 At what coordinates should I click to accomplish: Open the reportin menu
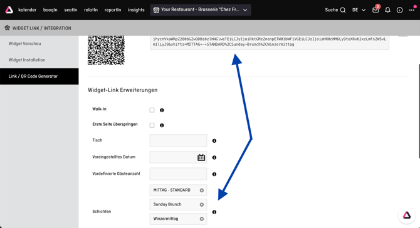coord(113,10)
